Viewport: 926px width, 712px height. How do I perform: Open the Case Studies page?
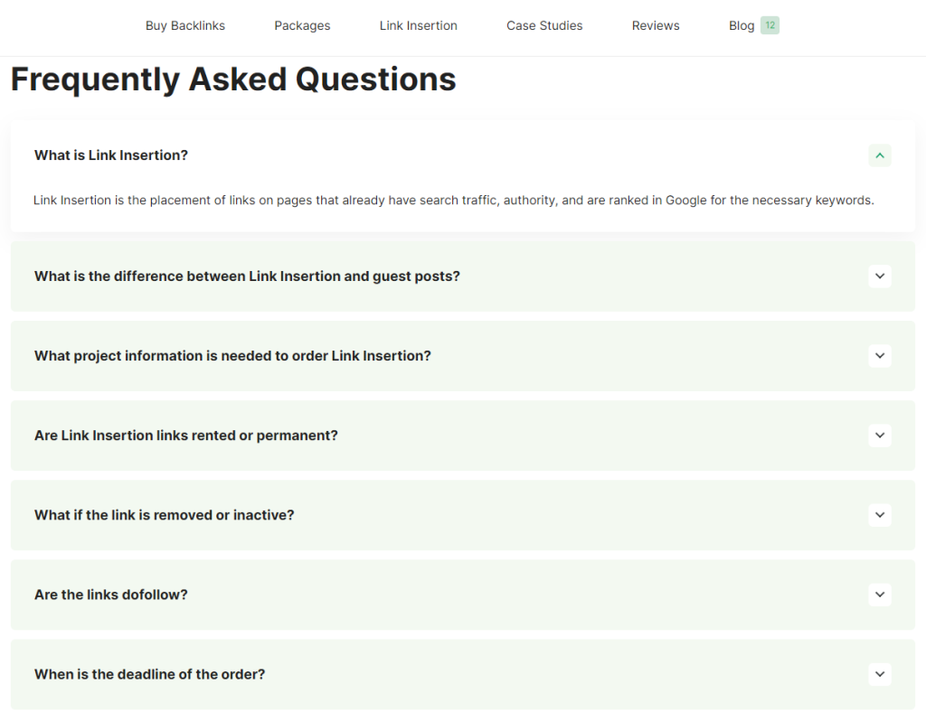point(544,25)
